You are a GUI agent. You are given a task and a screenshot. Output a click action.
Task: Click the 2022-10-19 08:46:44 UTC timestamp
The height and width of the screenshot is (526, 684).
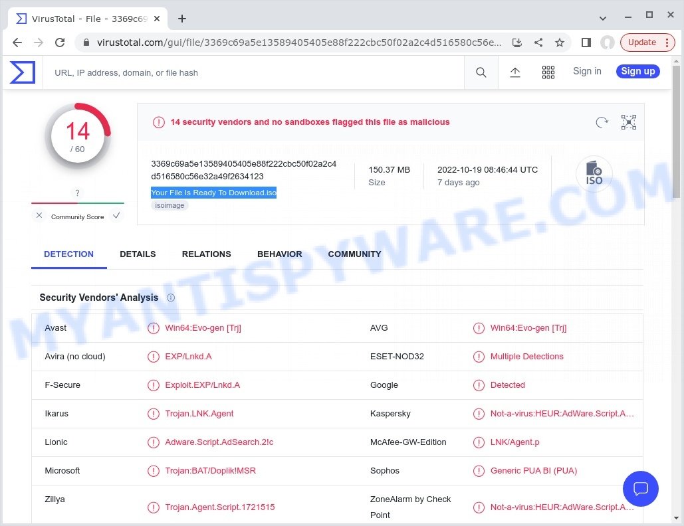(487, 169)
